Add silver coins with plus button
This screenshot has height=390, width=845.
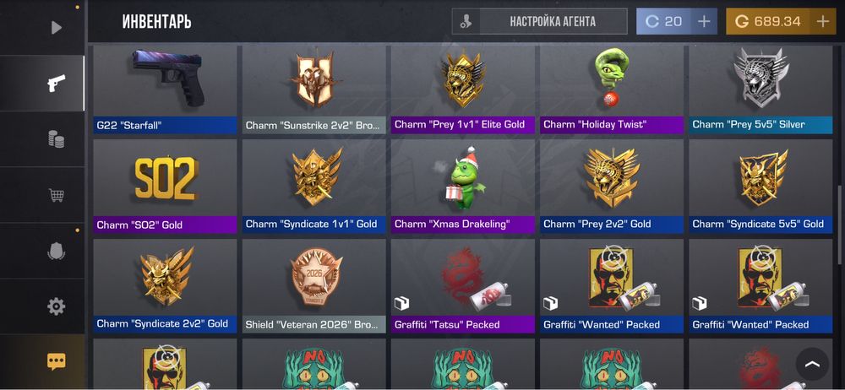704,22
